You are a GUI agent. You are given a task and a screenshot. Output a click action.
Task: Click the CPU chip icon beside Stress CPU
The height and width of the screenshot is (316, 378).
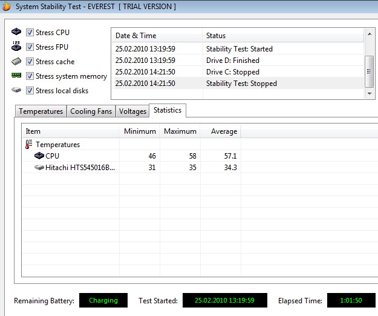coord(16,32)
